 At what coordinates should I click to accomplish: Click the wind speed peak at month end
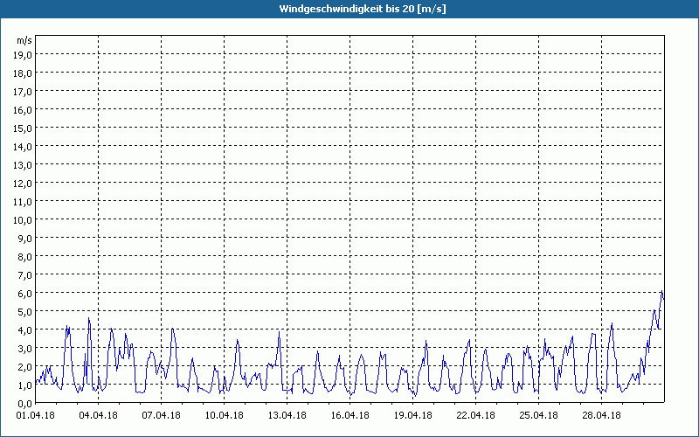pyautogui.click(x=662, y=291)
